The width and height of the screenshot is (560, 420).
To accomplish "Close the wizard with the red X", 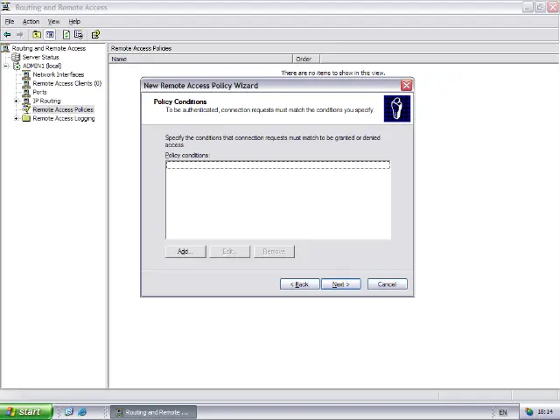I will pos(406,86).
